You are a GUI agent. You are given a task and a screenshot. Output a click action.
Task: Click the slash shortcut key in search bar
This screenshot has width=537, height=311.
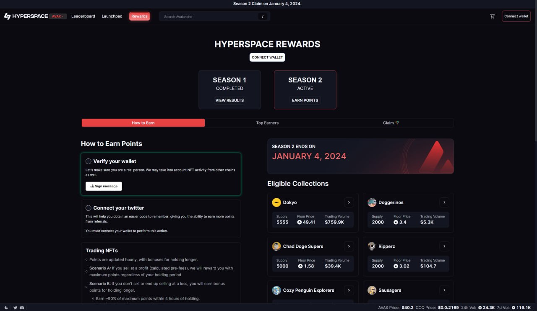point(263,16)
